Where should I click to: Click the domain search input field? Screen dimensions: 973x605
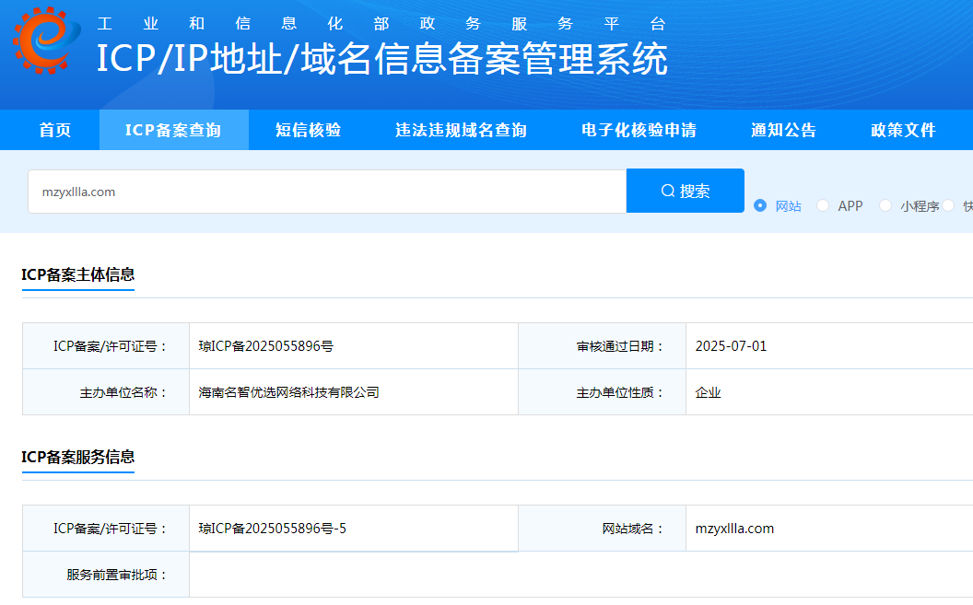(327, 192)
